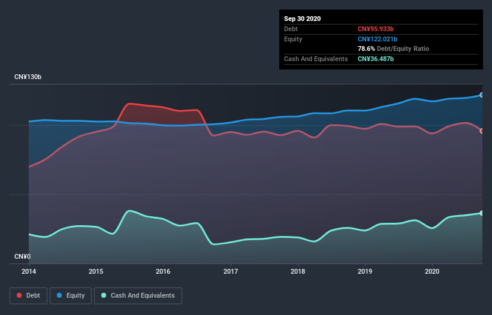Image resolution: width=492 pixels, height=315 pixels.
Task: Click the Sep 30 2020 tooltip date
Action: [303, 19]
